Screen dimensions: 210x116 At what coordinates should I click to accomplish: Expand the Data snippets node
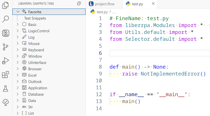click(18, 100)
